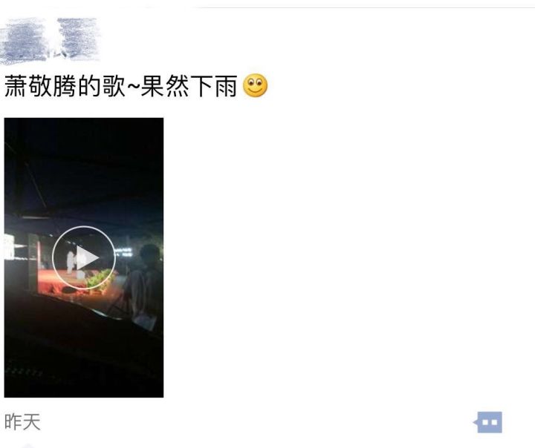The image size is (535, 448).
Task: Click the tilde symbol in the post caption
Action: point(134,86)
